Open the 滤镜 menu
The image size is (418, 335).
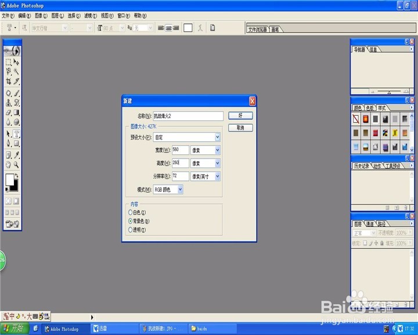click(91, 16)
